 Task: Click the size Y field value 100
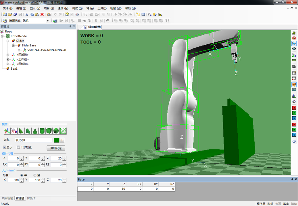[x=35, y=180]
